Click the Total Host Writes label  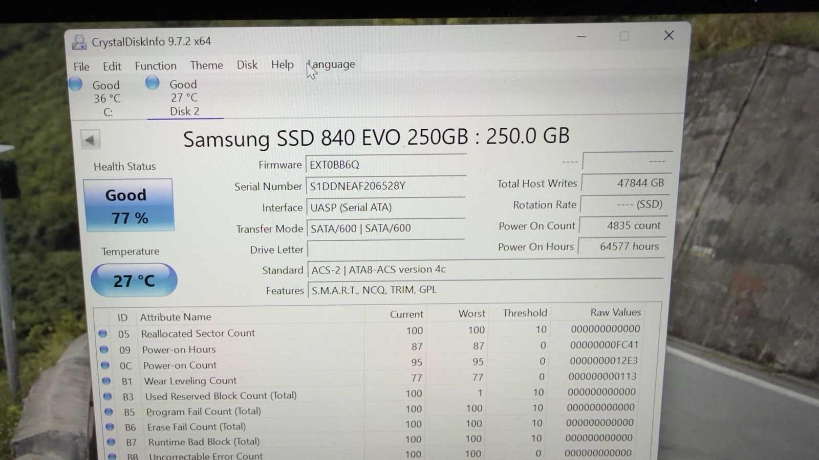[x=537, y=183]
